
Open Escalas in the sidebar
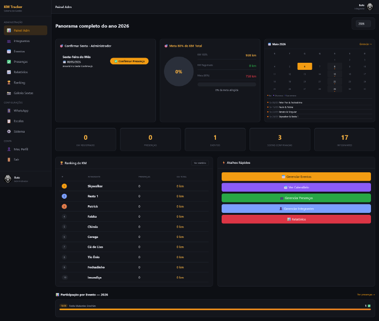click(x=26, y=121)
